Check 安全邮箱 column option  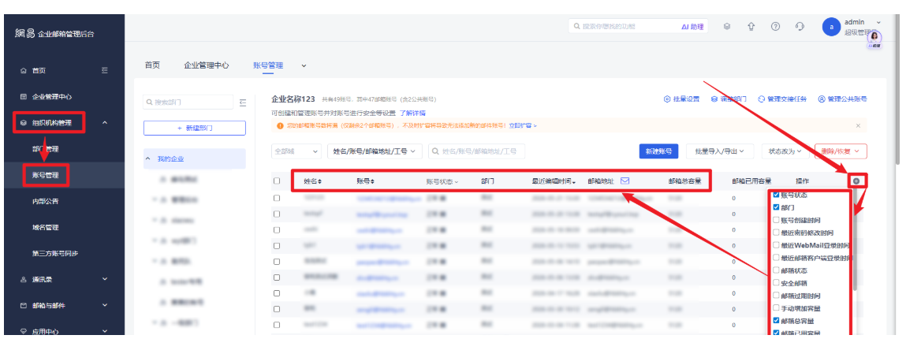pos(777,283)
